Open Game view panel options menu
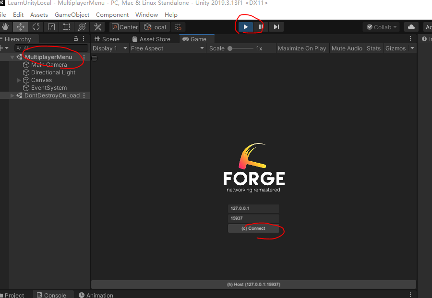 410,38
